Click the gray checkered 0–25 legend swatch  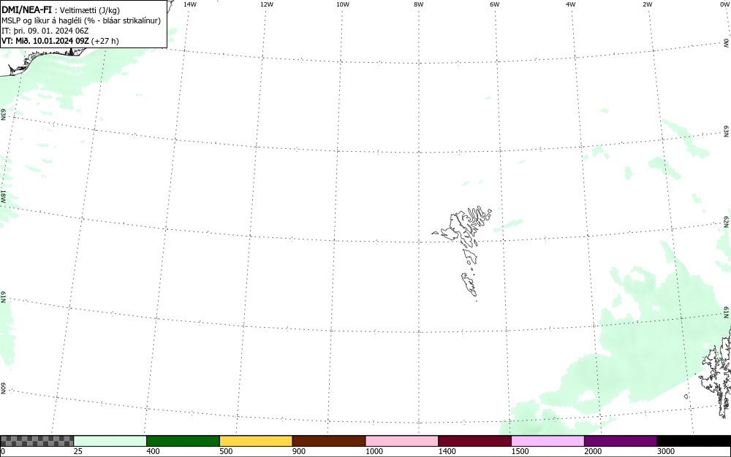click(37, 441)
